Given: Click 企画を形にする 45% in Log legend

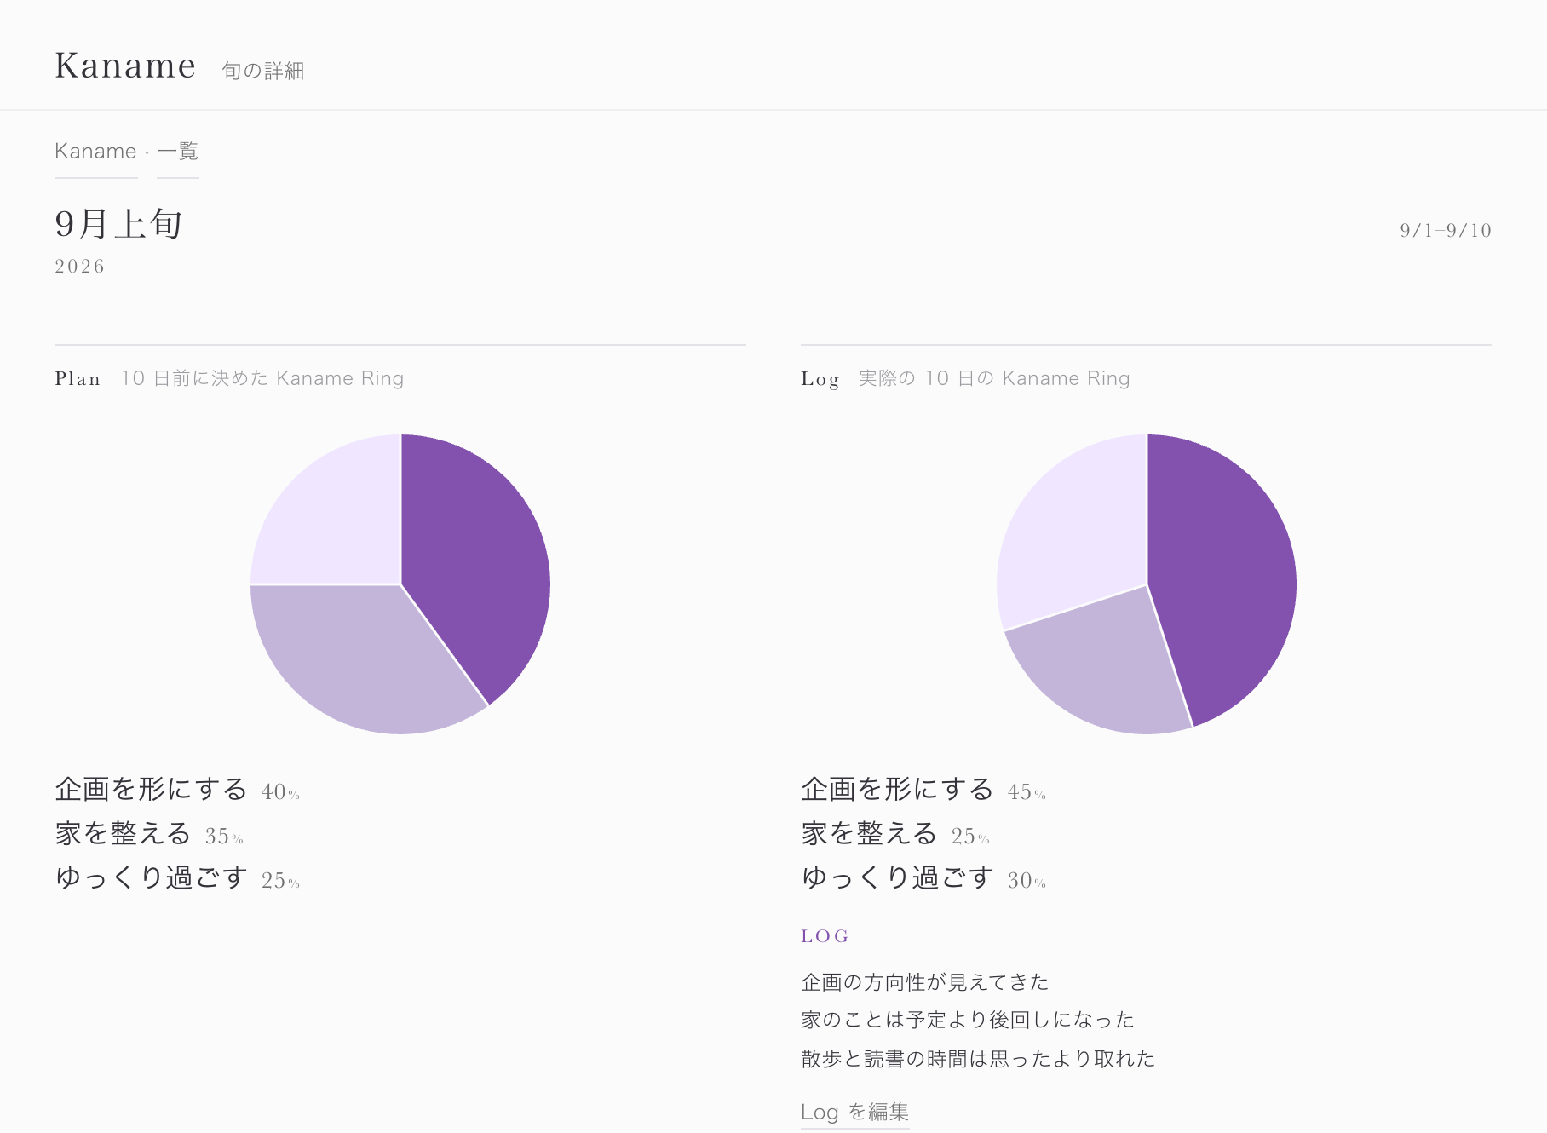Looking at the screenshot, I should pos(923,790).
